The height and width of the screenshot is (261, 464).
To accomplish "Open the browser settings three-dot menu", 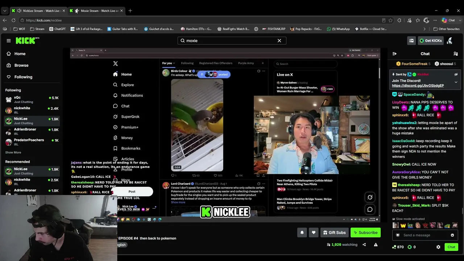I will click(x=435, y=20).
